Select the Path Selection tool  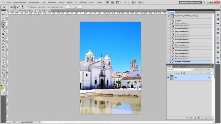point(3,66)
